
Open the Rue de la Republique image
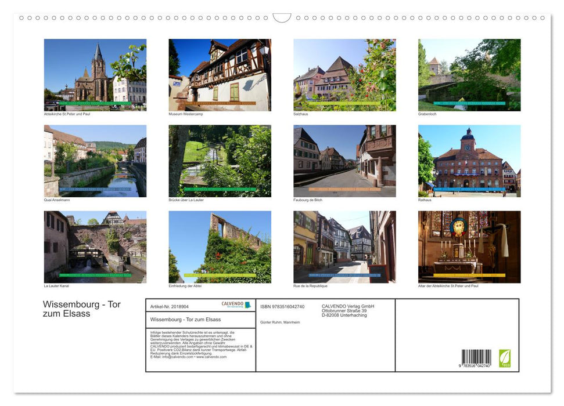[x=344, y=246]
